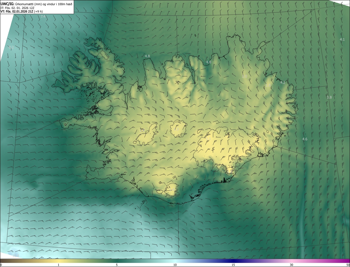The image size is (350, 267).
Task: Click the 15 tick on the colour scale
Action: pos(233,265)
